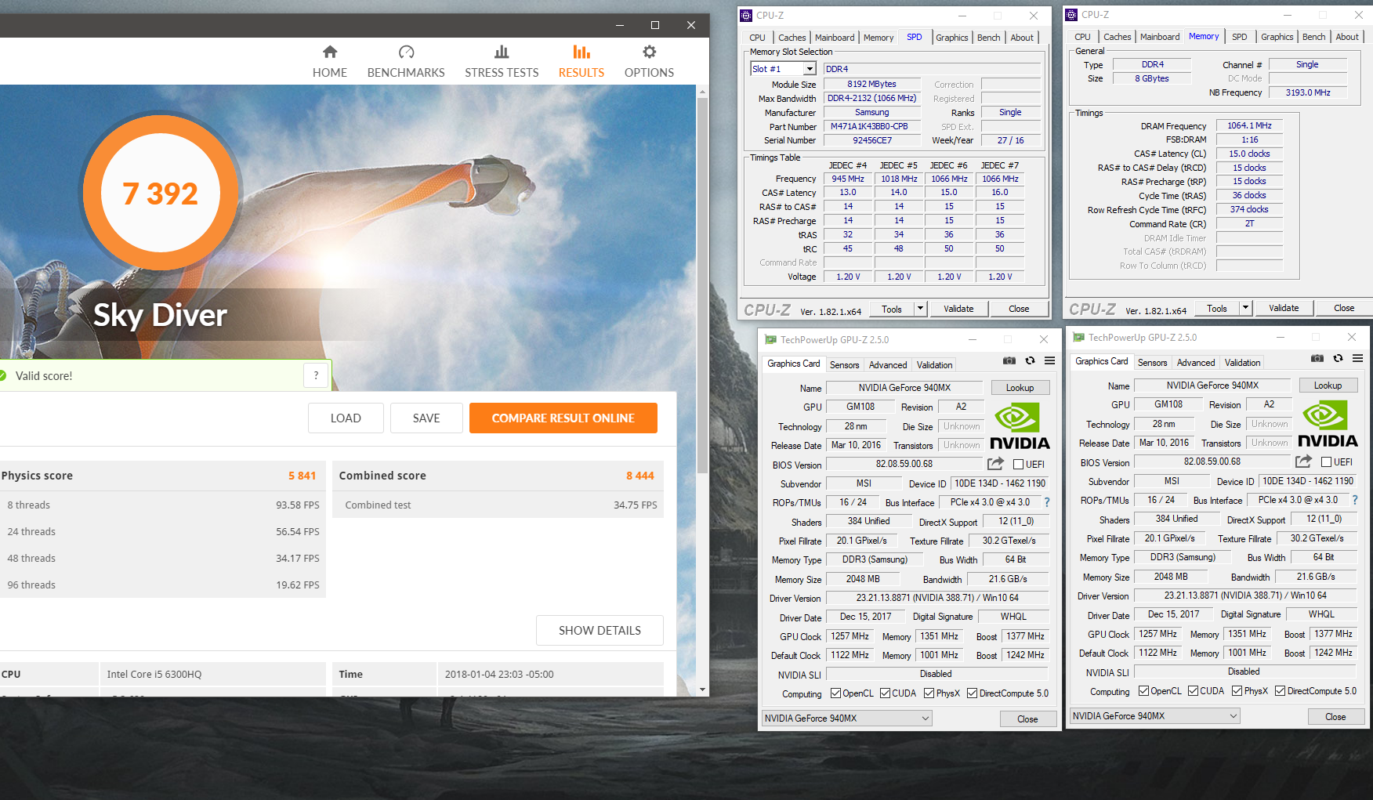Open Validation tab in left GPU-Z

pos(935,365)
